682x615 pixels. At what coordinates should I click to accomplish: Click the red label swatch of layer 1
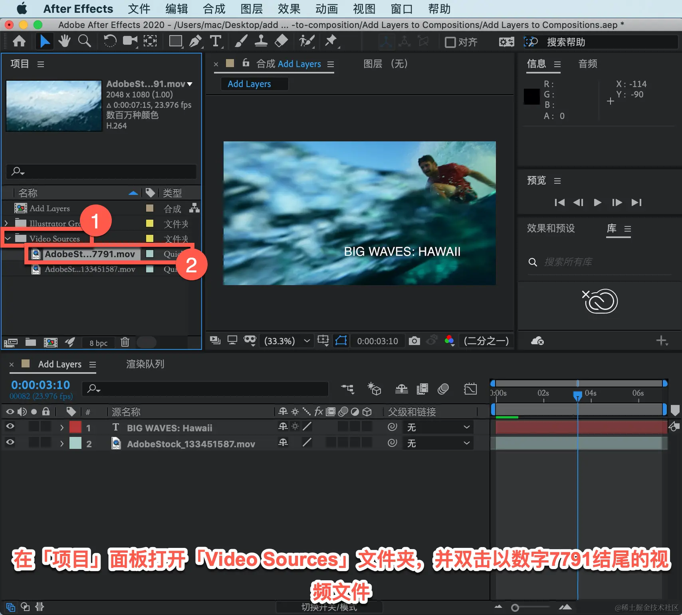(75, 427)
